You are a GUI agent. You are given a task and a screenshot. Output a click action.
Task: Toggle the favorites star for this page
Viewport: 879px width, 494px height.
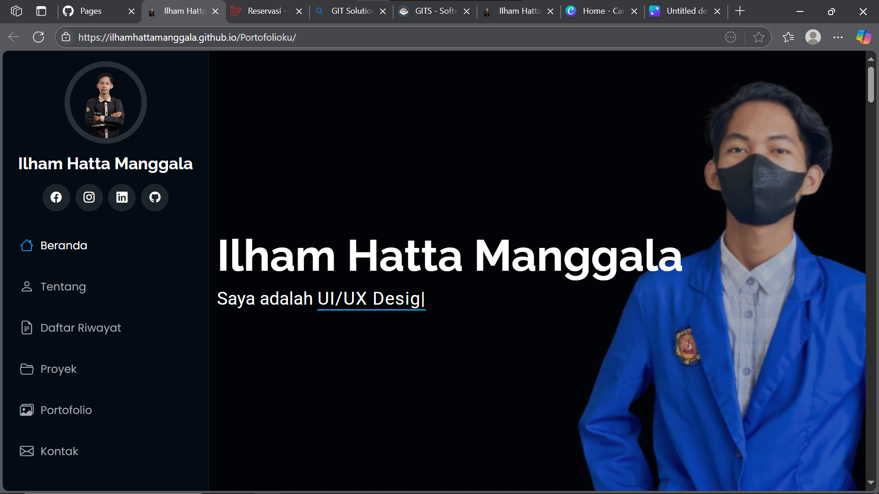(759, 37)
